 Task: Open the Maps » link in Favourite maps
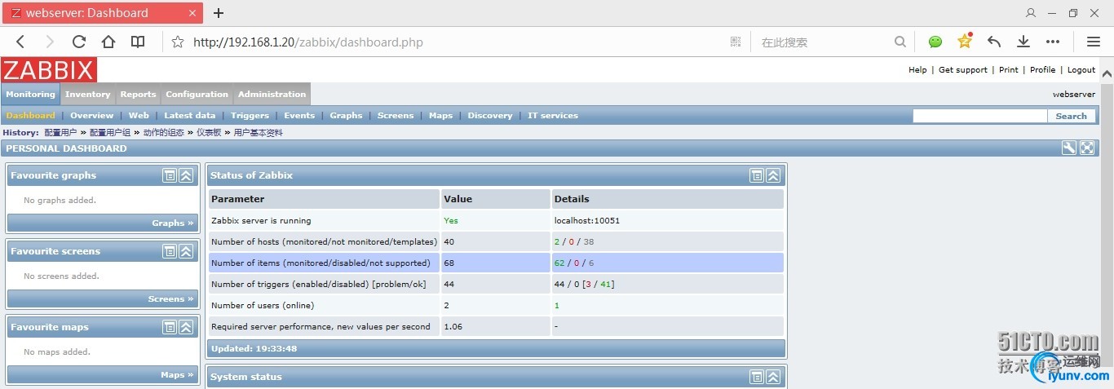pos(177,374)
